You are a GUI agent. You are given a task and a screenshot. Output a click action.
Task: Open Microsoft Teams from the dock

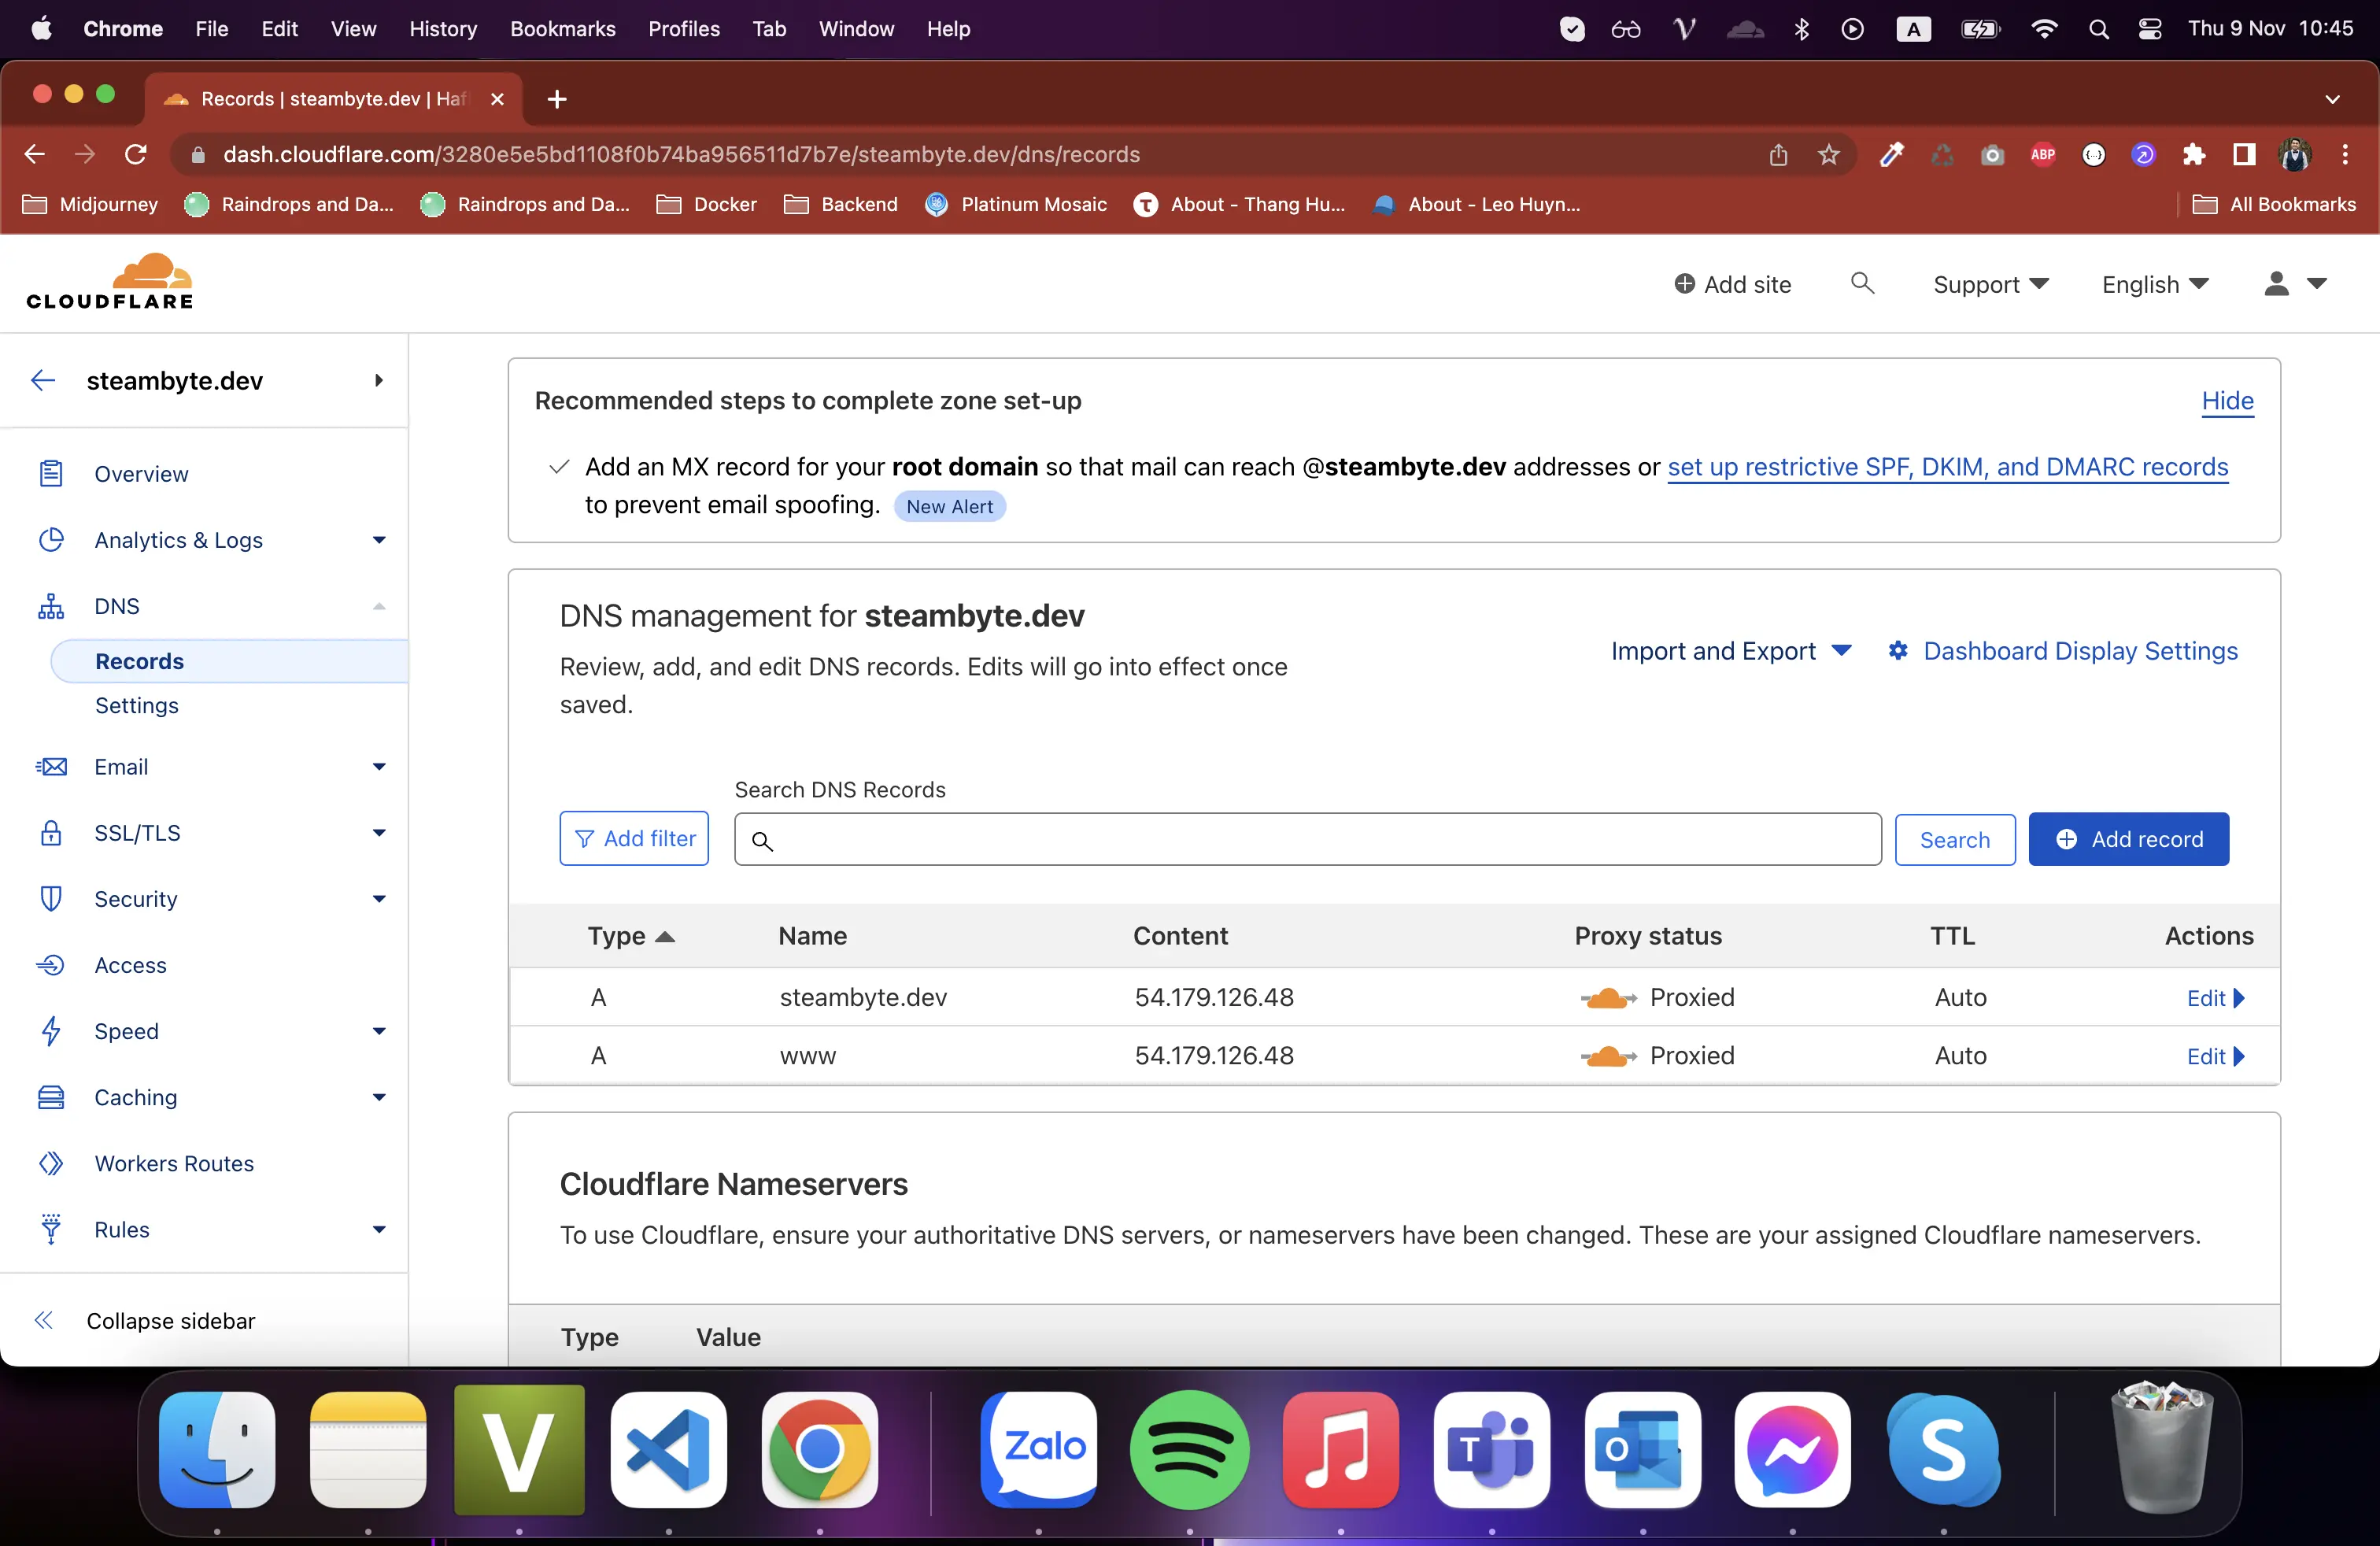(x=1491, y=1449)
